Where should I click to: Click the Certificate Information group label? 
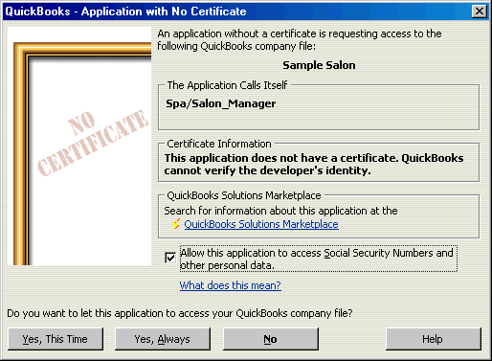pyautogui.click(x=219, y=144)
